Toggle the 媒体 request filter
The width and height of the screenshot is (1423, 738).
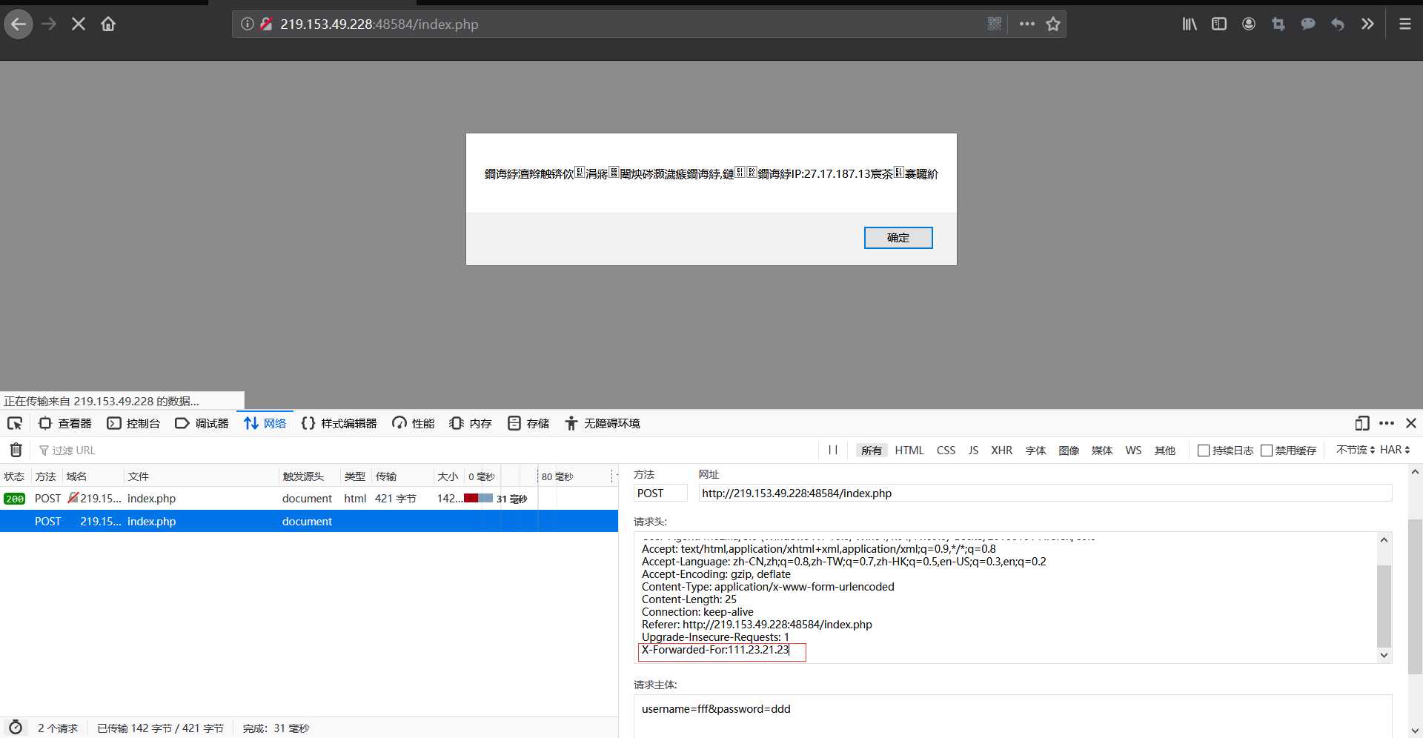(x=1102, y=450)
